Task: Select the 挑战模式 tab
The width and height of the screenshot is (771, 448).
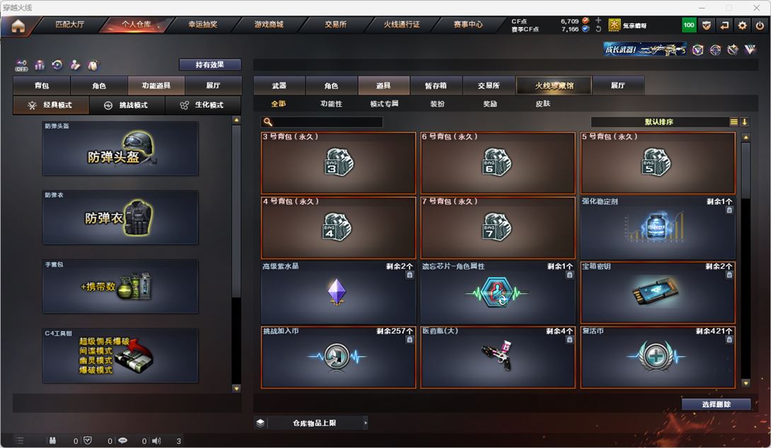Action: 127,105
